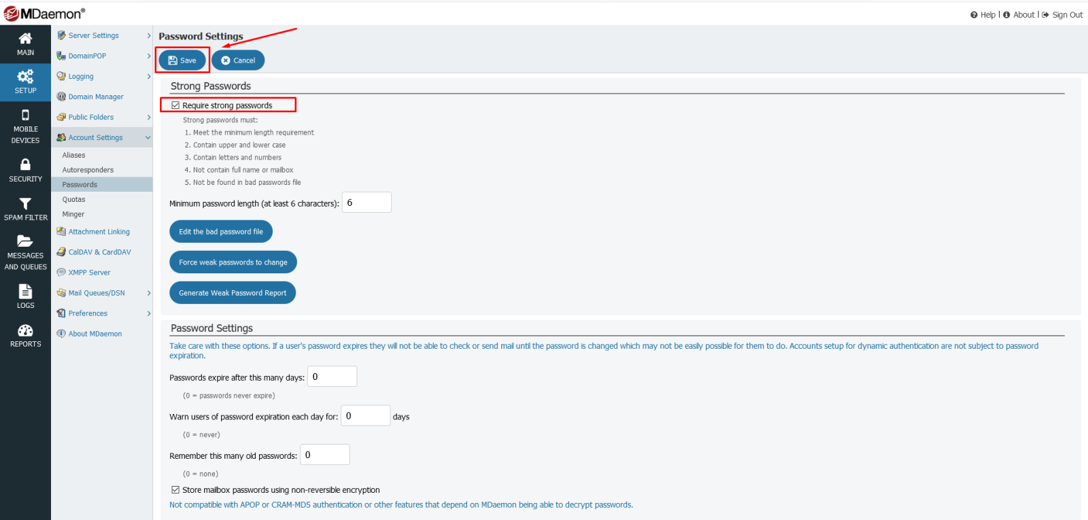1088x520 pixels.
Task: Expand DomainPOP submenu chevron
Action: tap(149, 56)
